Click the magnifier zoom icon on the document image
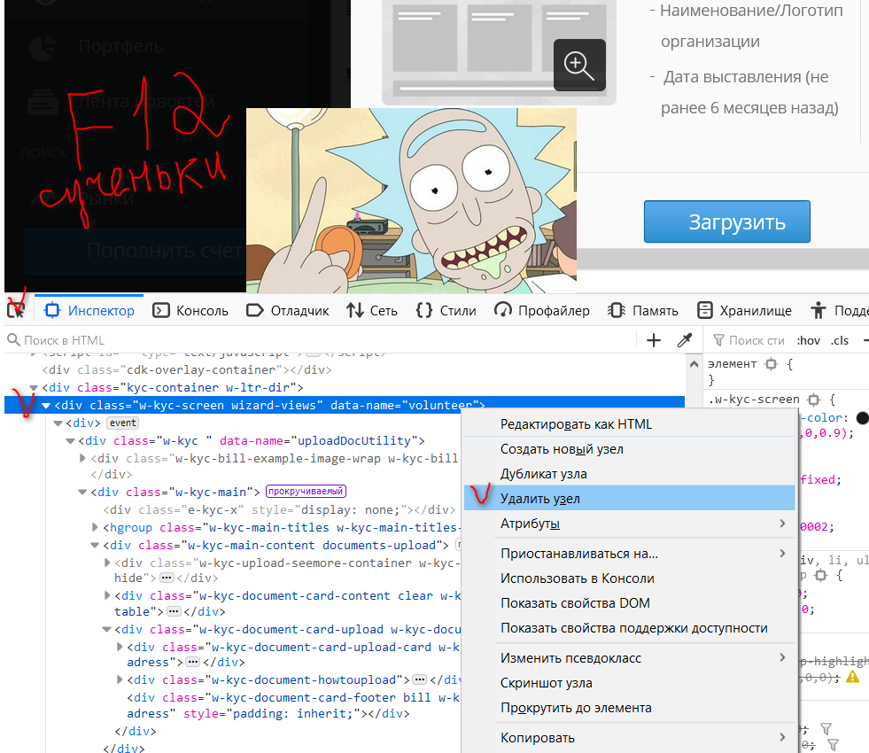The height and width of the screenshot is (753, 869). coord(579,65)
